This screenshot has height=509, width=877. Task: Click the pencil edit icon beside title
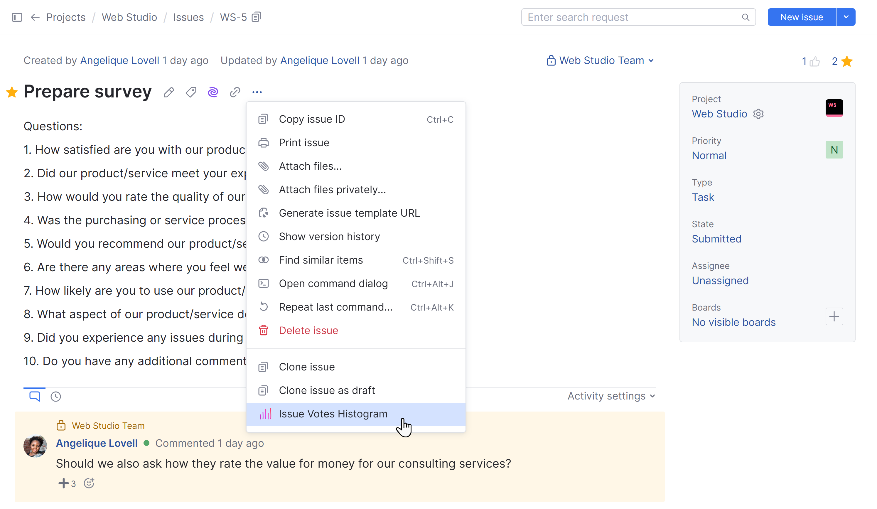click(169, 92)
